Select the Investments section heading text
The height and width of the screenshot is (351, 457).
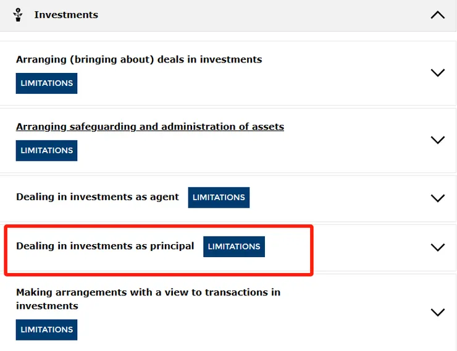(66, 15)
